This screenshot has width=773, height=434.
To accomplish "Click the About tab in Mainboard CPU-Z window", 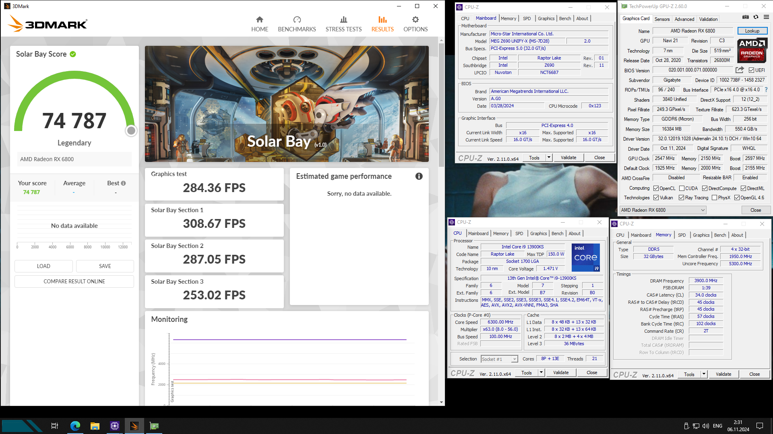I will coord(582,18).
